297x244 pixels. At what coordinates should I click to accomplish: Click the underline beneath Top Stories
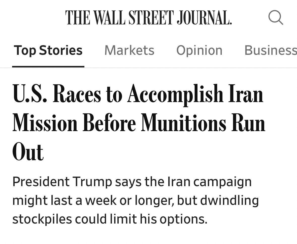click(x=48, y=67)
